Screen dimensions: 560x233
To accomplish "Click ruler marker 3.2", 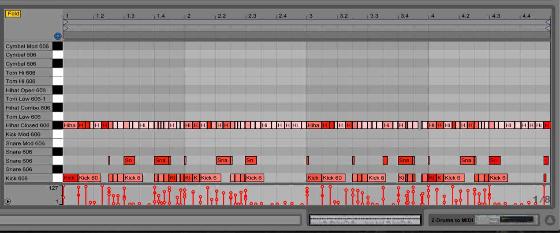I will point(343,16).
